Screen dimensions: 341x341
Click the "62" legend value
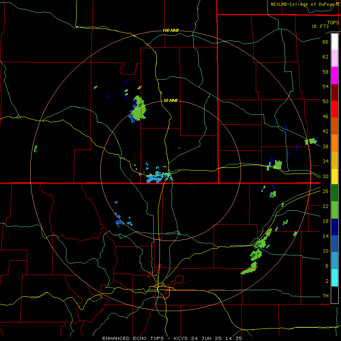click(325, 57)
